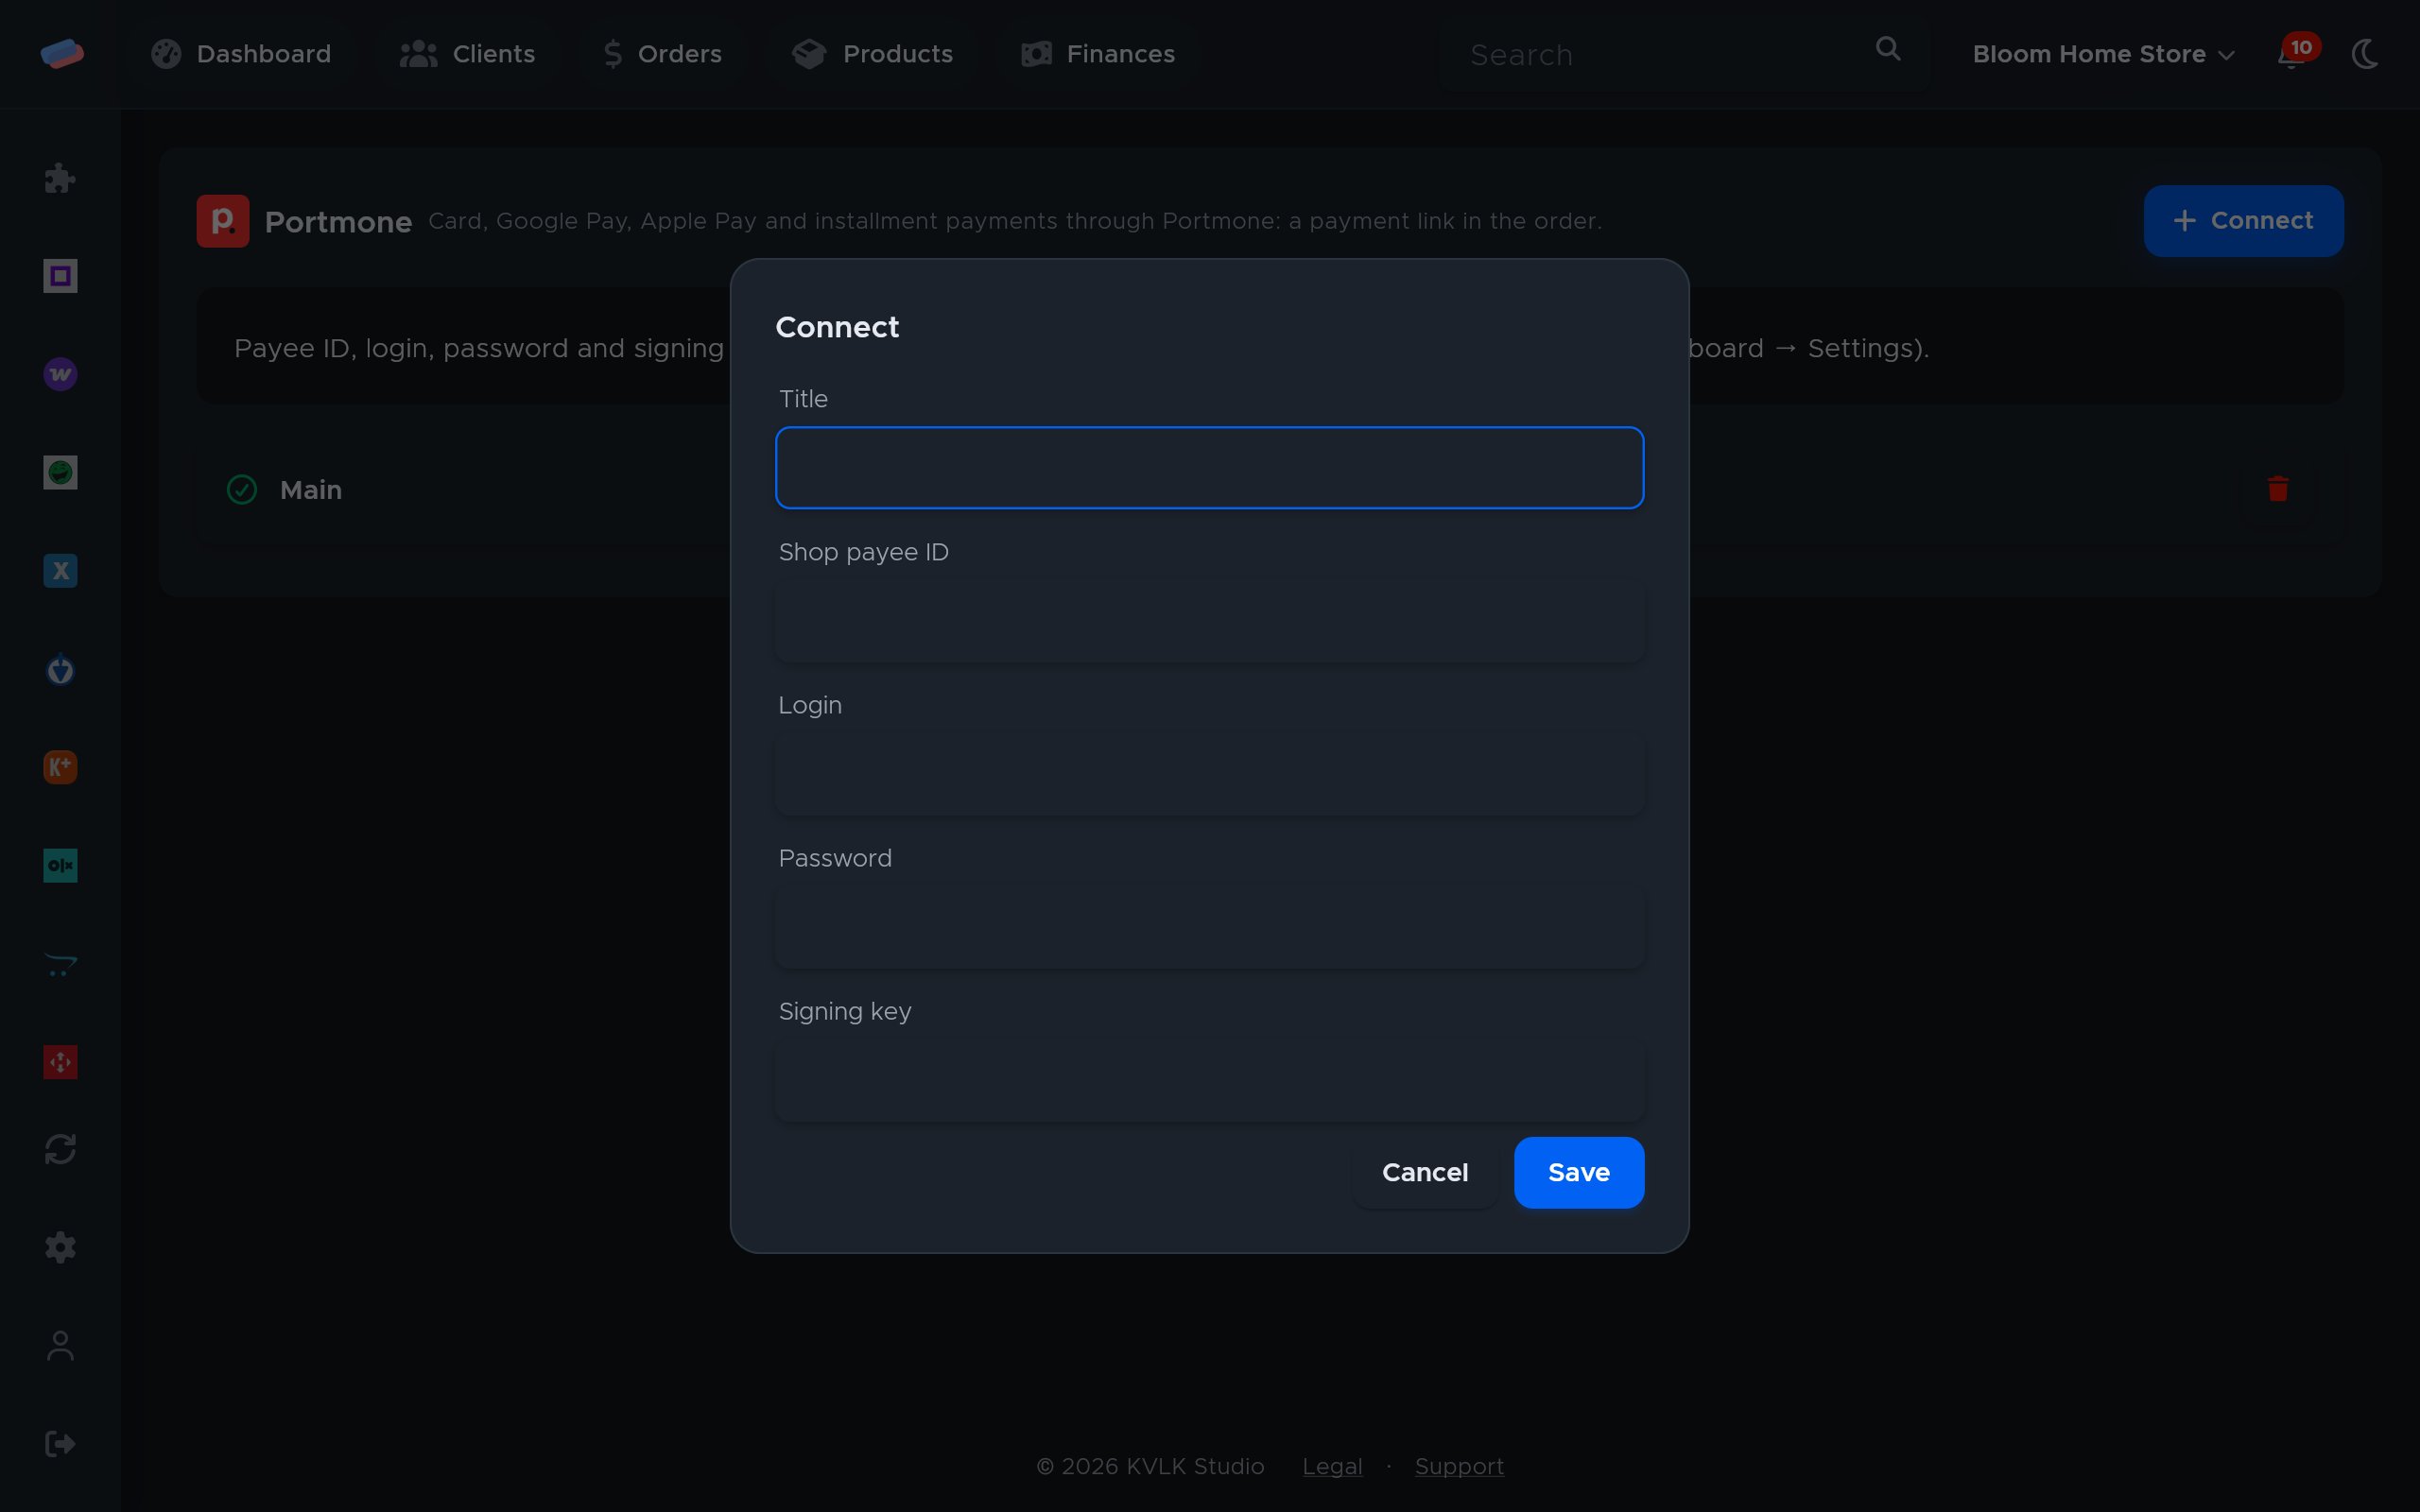Click the blue droplet integration icon
Screen dimensions: 2420x1512
pyautogui.click(x=60, y=669)
